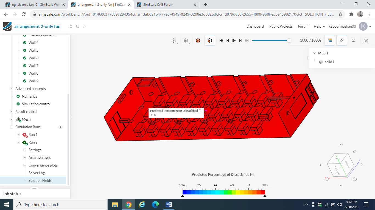Switch to the SimScale CAE Forum tab
The height and width of the screenshot is (210, 375).
pyautogui.click(x=166, y=5)
